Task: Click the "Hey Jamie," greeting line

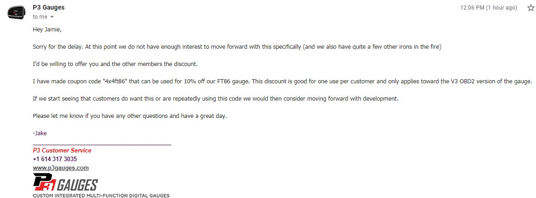Action: pos(47,29)
